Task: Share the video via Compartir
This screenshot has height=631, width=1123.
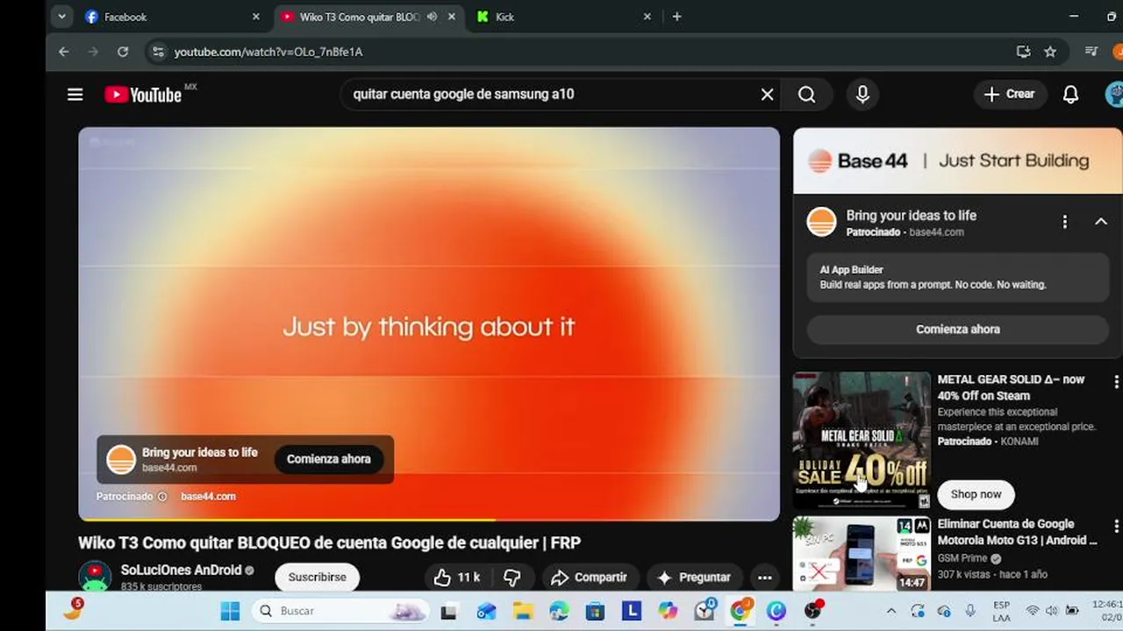Action: tap(589, 577)
